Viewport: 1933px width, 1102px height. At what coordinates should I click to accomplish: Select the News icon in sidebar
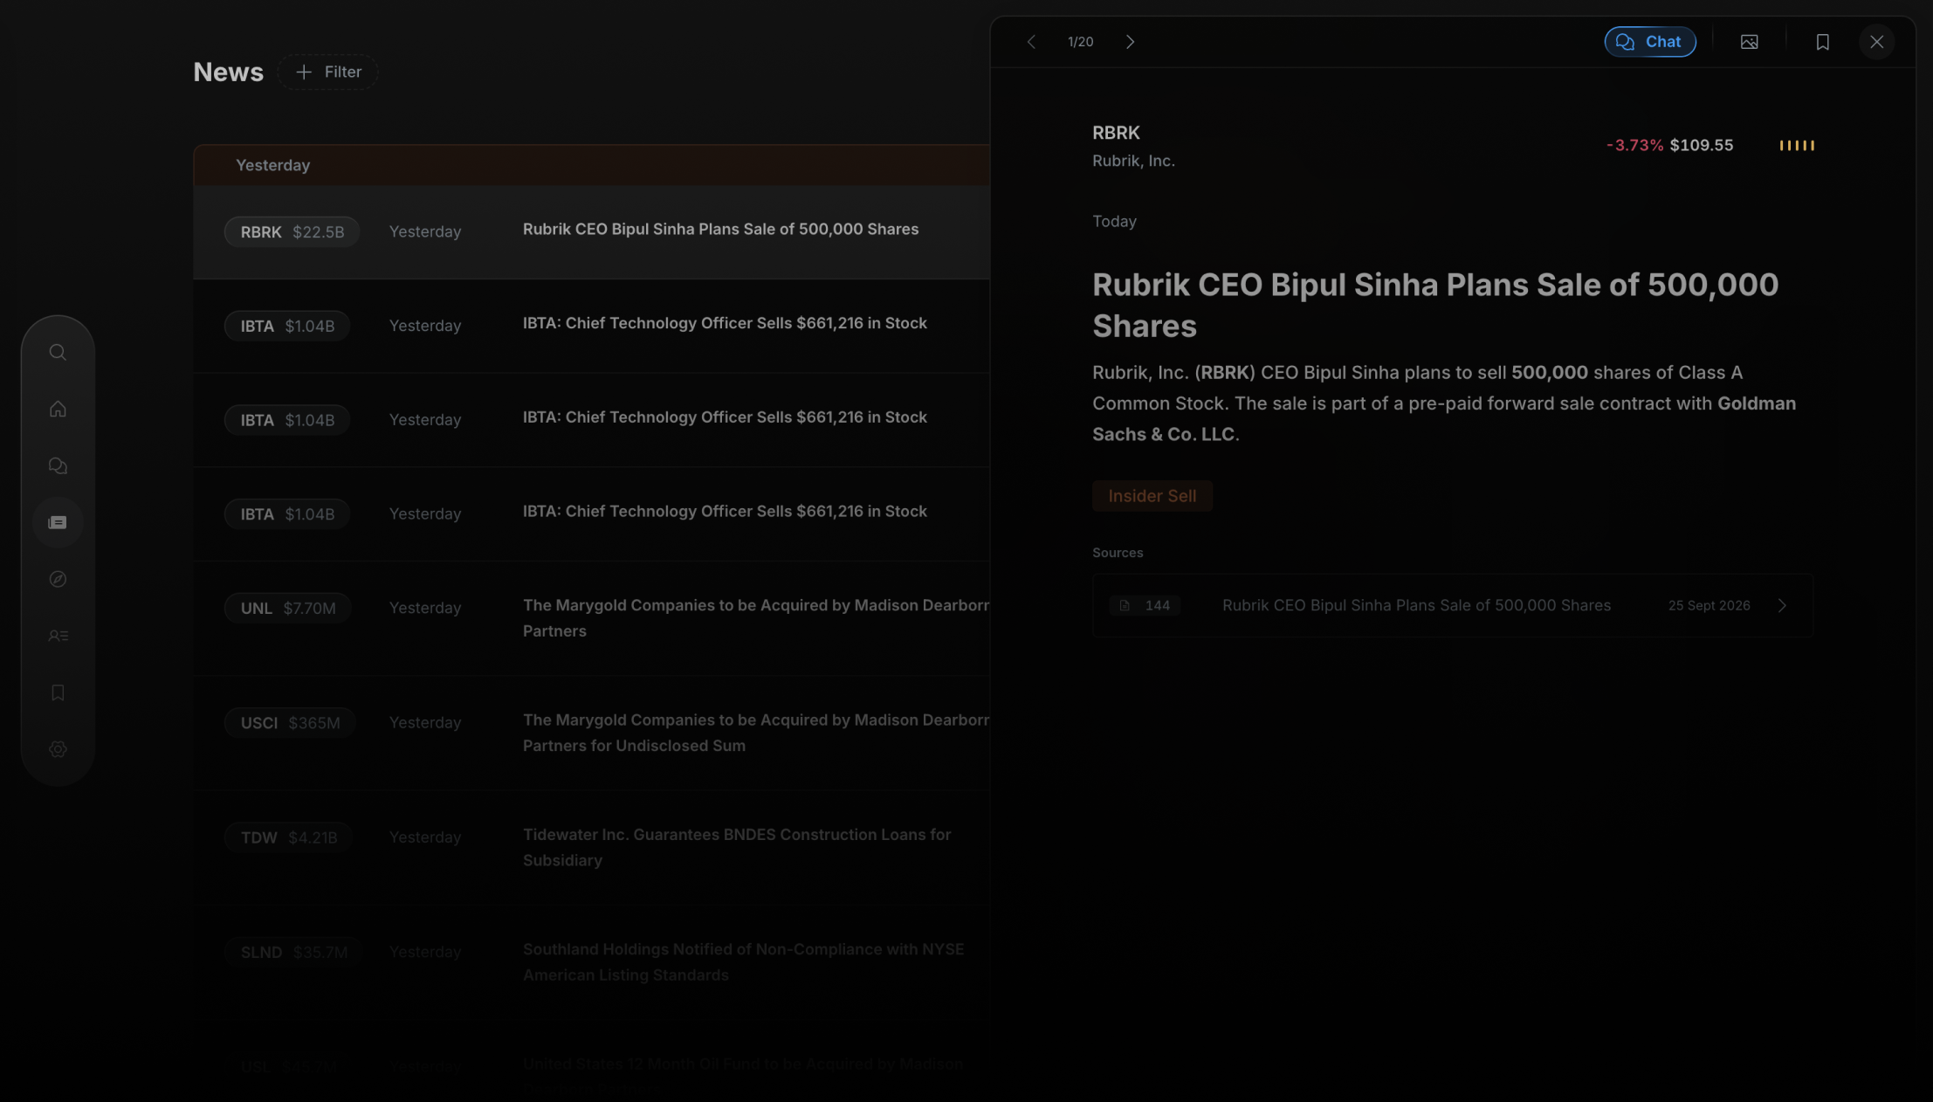click(58, 522)
